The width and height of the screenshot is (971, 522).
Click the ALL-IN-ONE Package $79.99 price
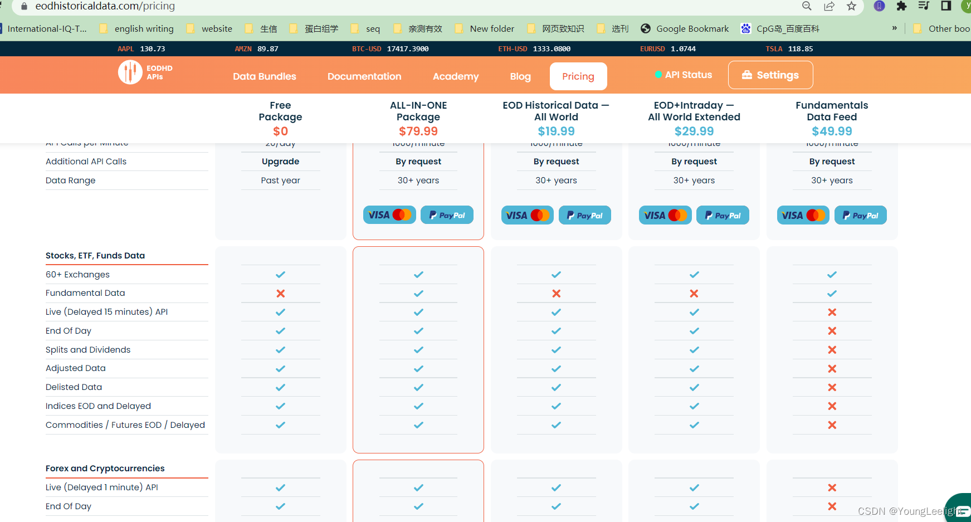click(x=418, y=131)
